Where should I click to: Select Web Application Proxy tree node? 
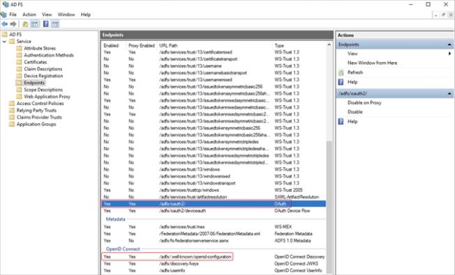click(47, 96)
